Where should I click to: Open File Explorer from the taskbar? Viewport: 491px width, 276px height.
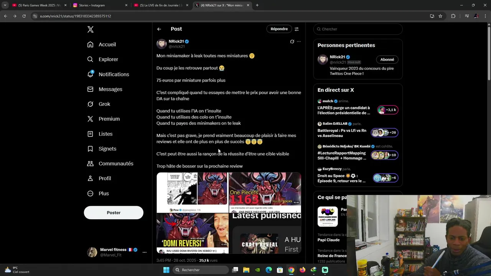coord(246,270)
